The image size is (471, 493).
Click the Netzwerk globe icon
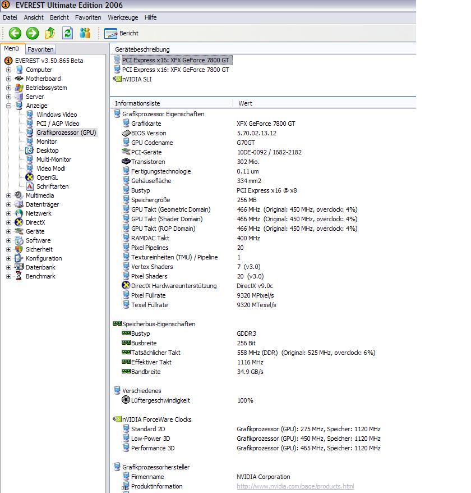click(19, 213)
